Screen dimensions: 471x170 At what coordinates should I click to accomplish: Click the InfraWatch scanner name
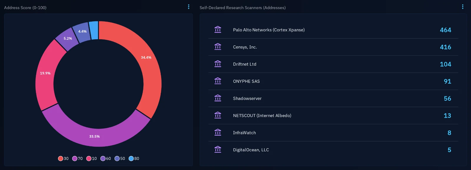244,133
